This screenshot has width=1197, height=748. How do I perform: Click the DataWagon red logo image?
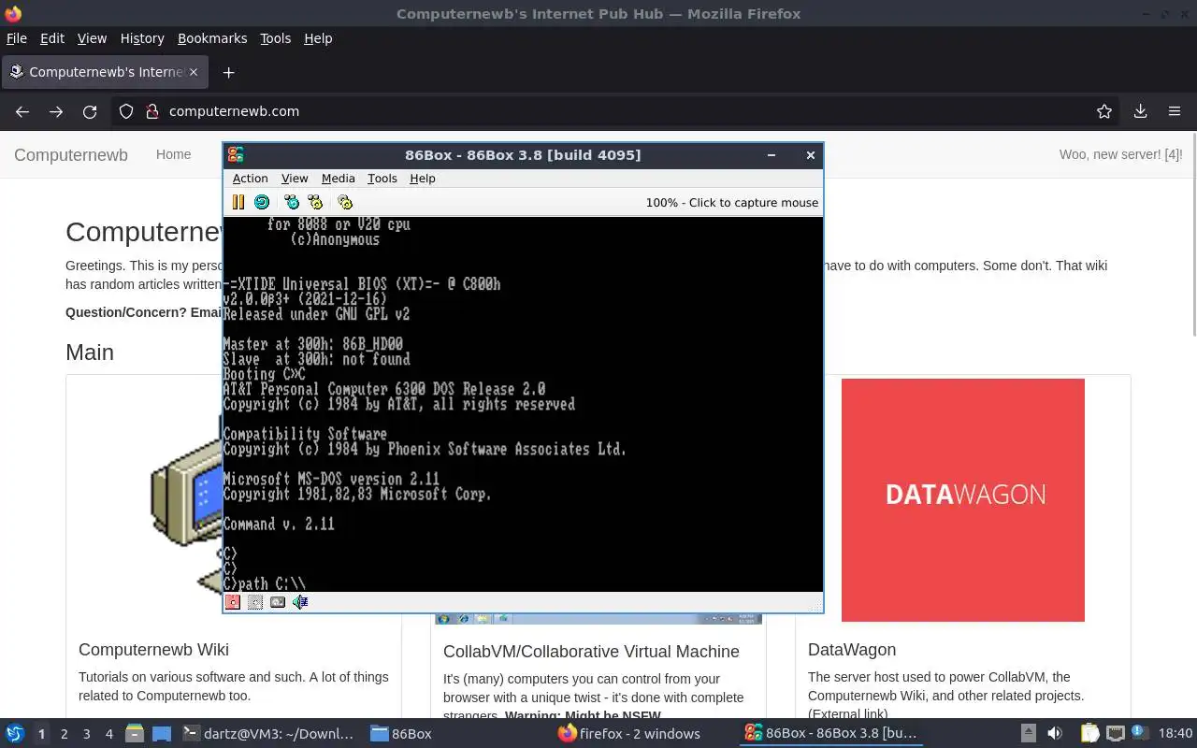[x=963, y=500]
